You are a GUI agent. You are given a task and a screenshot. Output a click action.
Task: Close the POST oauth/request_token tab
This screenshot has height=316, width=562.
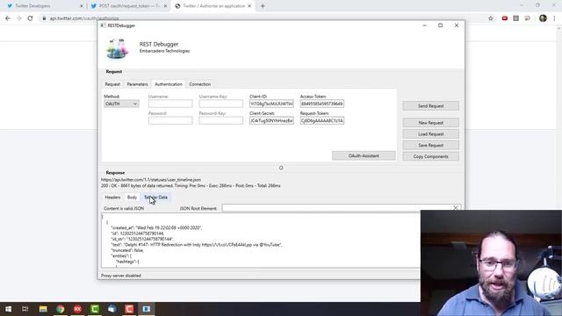[x=165, y=6]
